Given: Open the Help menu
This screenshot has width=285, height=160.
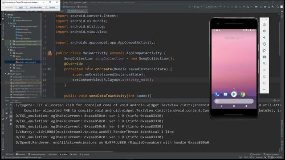Looking at the screenshot, I should 85,3.
